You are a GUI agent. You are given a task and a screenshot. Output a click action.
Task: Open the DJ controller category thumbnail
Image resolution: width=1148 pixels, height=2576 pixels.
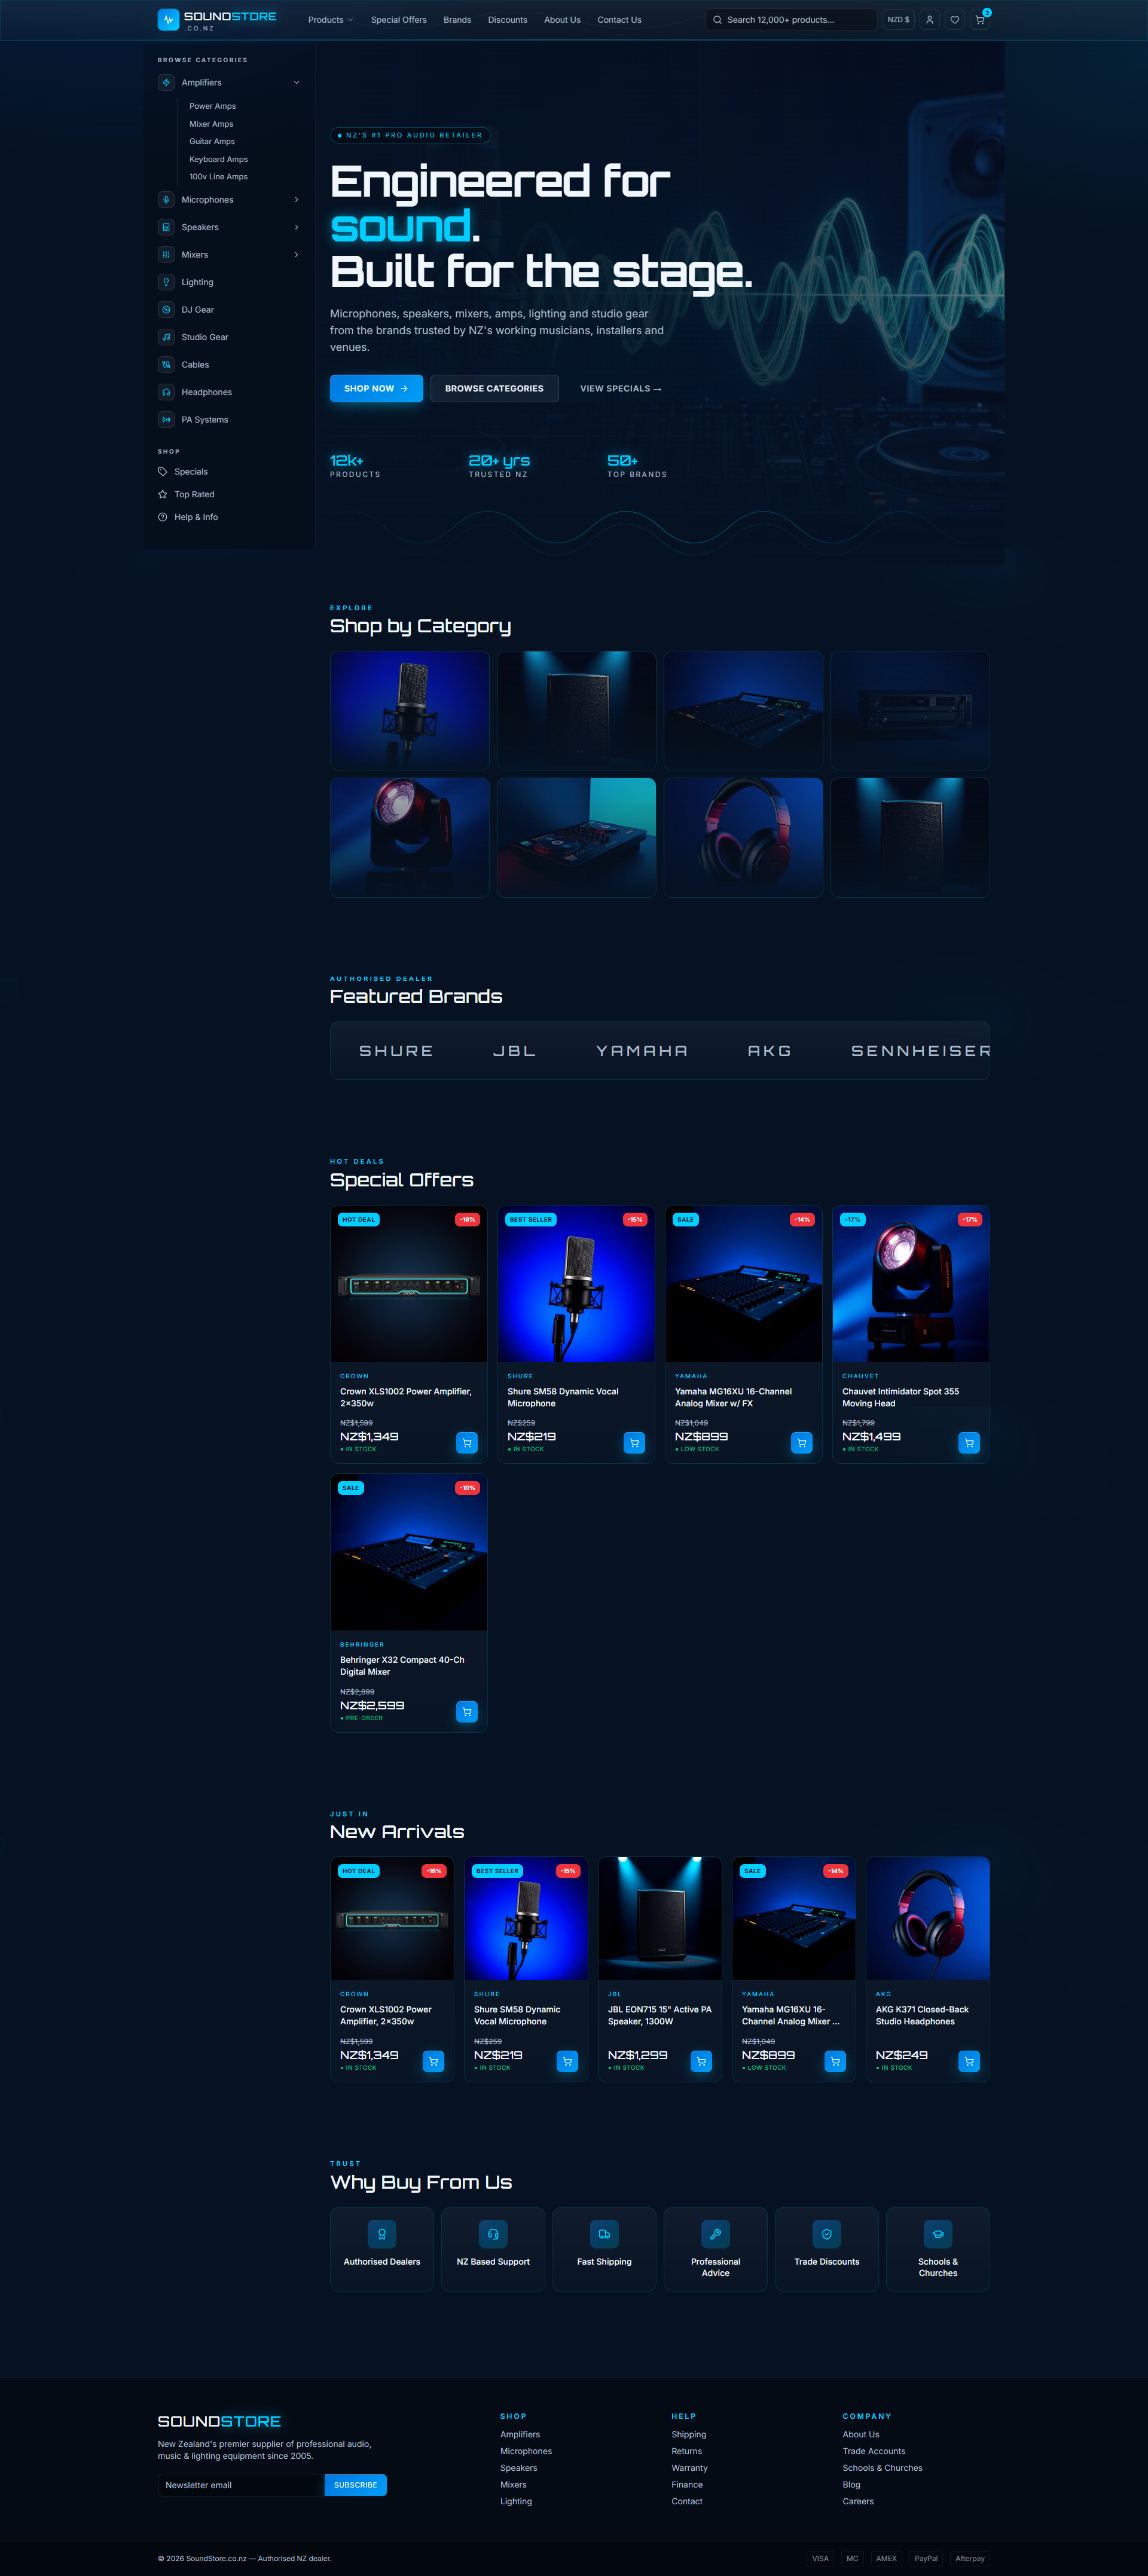click(577, 837)
